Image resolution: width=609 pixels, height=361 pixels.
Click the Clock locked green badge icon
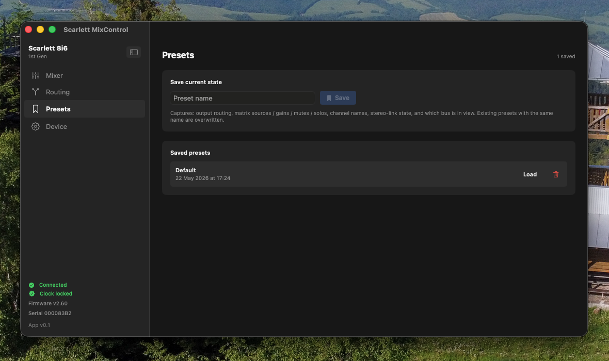coord(31,294)
